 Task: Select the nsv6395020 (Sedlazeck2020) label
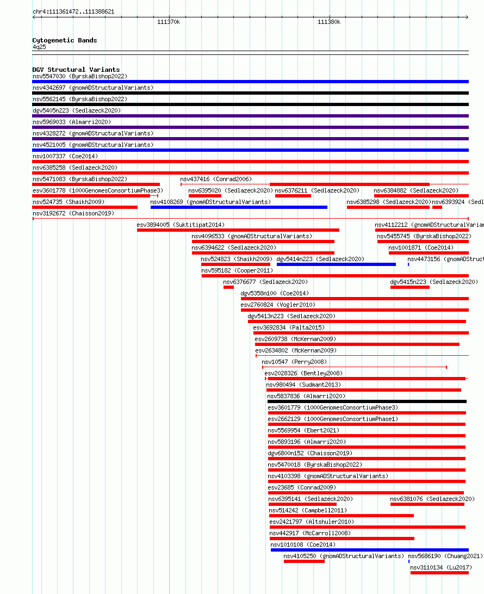point(231,190)
